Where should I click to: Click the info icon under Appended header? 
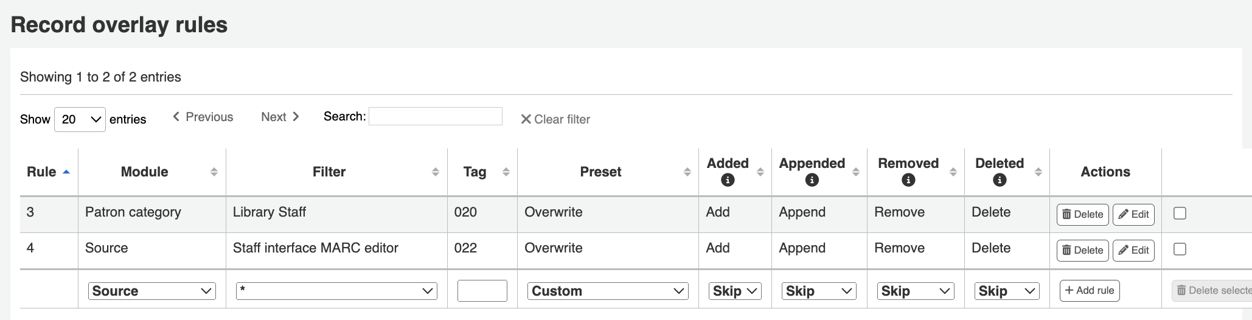(812, 180)
